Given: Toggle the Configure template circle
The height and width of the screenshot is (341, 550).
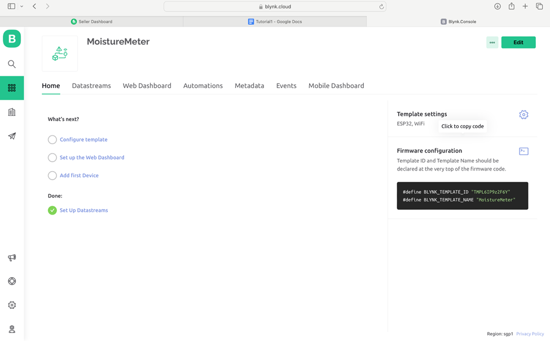Looking at the screenshot, I should [x=52, y=140].
